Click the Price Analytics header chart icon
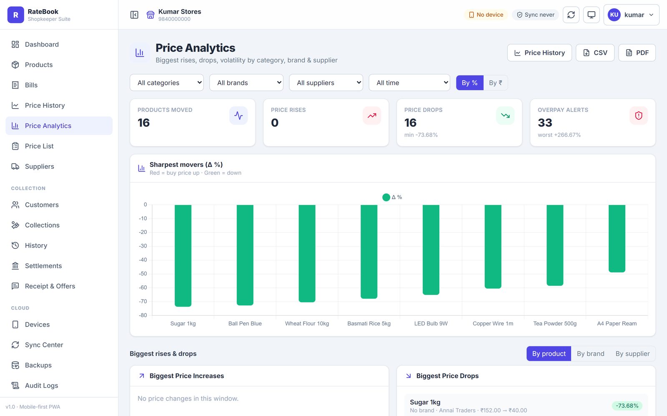The height and width of the screenshot is (416, 667). point(140,53)
